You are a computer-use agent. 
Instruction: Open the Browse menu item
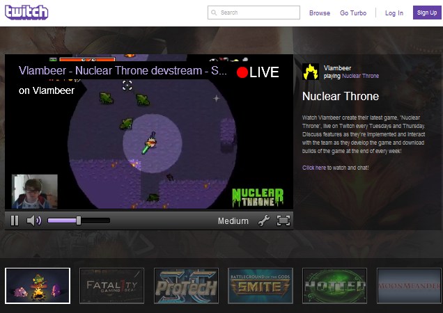click(320, 13)
